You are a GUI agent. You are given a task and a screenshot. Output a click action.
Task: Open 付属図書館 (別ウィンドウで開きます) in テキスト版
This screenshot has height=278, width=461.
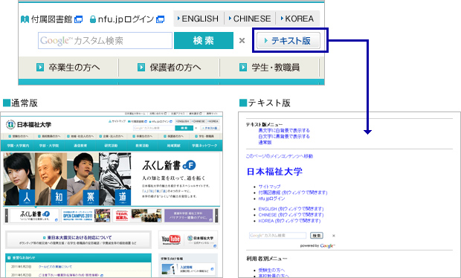tap(293, 193)
